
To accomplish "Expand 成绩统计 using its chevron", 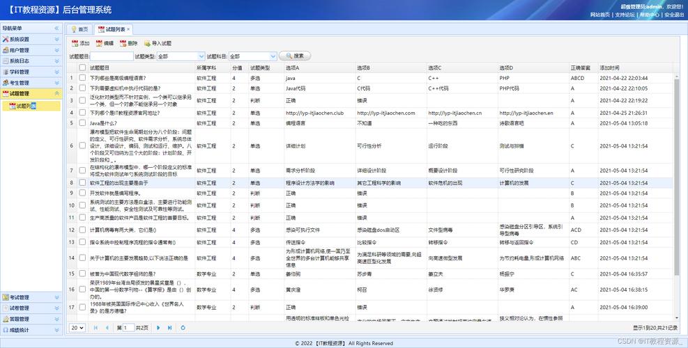I will [x=56, y=330].
